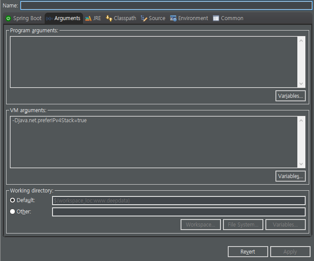Switch to the Common tab
This screenshot has height=261, width=314.
click(x=228, y=18)
